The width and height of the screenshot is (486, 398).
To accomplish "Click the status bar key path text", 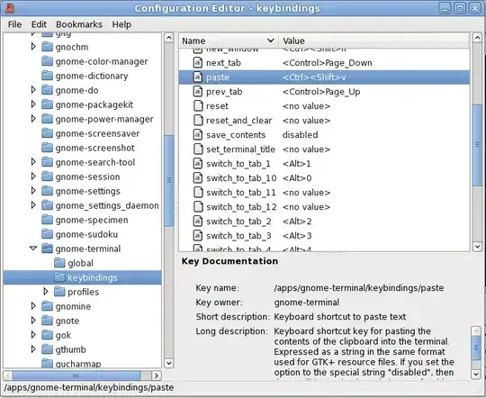I will [89, 387].
